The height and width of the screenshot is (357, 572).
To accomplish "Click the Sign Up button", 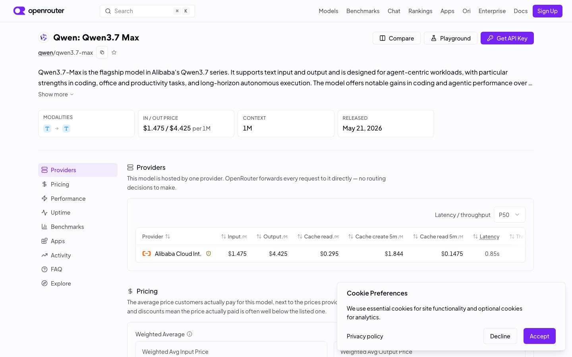I will (547, 11).
